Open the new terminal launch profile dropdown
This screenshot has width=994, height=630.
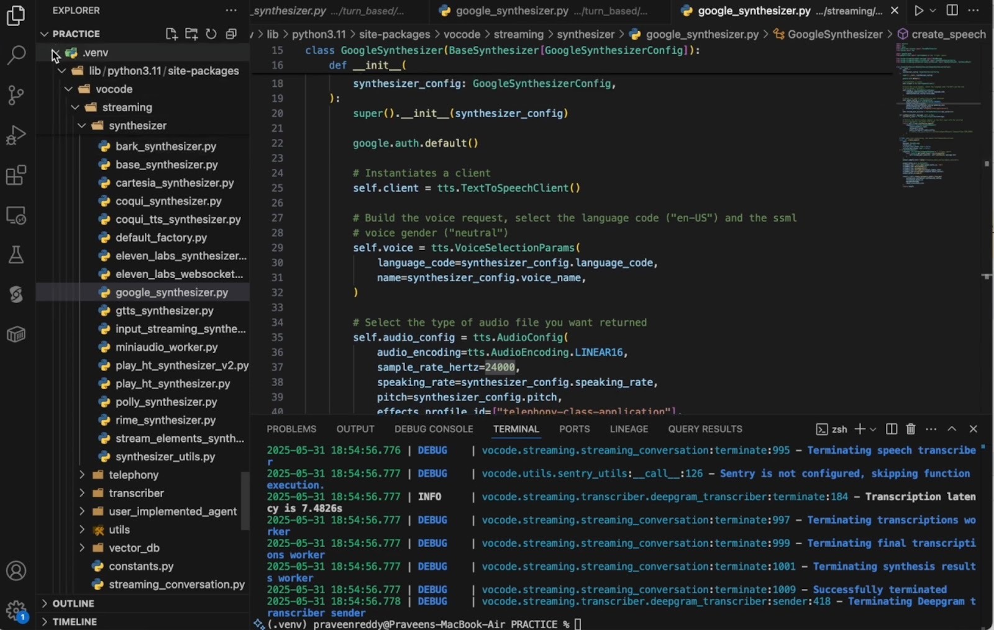[x=873, y=429]
